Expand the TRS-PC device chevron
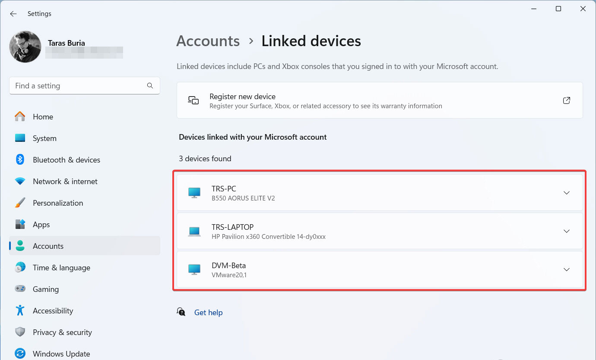The width and height of the screenshot is (596, 360). pyautogui.click(x=567, y=193)
